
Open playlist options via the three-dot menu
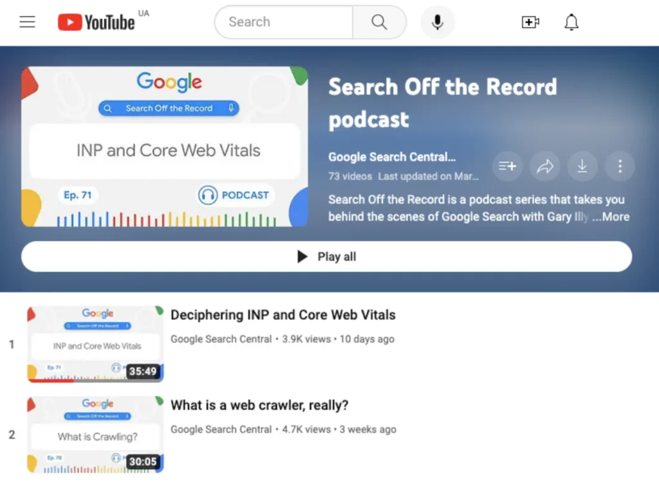point(620,166)
